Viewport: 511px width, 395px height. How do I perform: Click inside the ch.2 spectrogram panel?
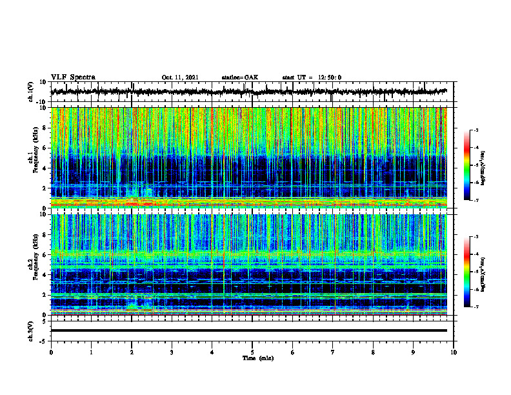click(x=248, y=265)
